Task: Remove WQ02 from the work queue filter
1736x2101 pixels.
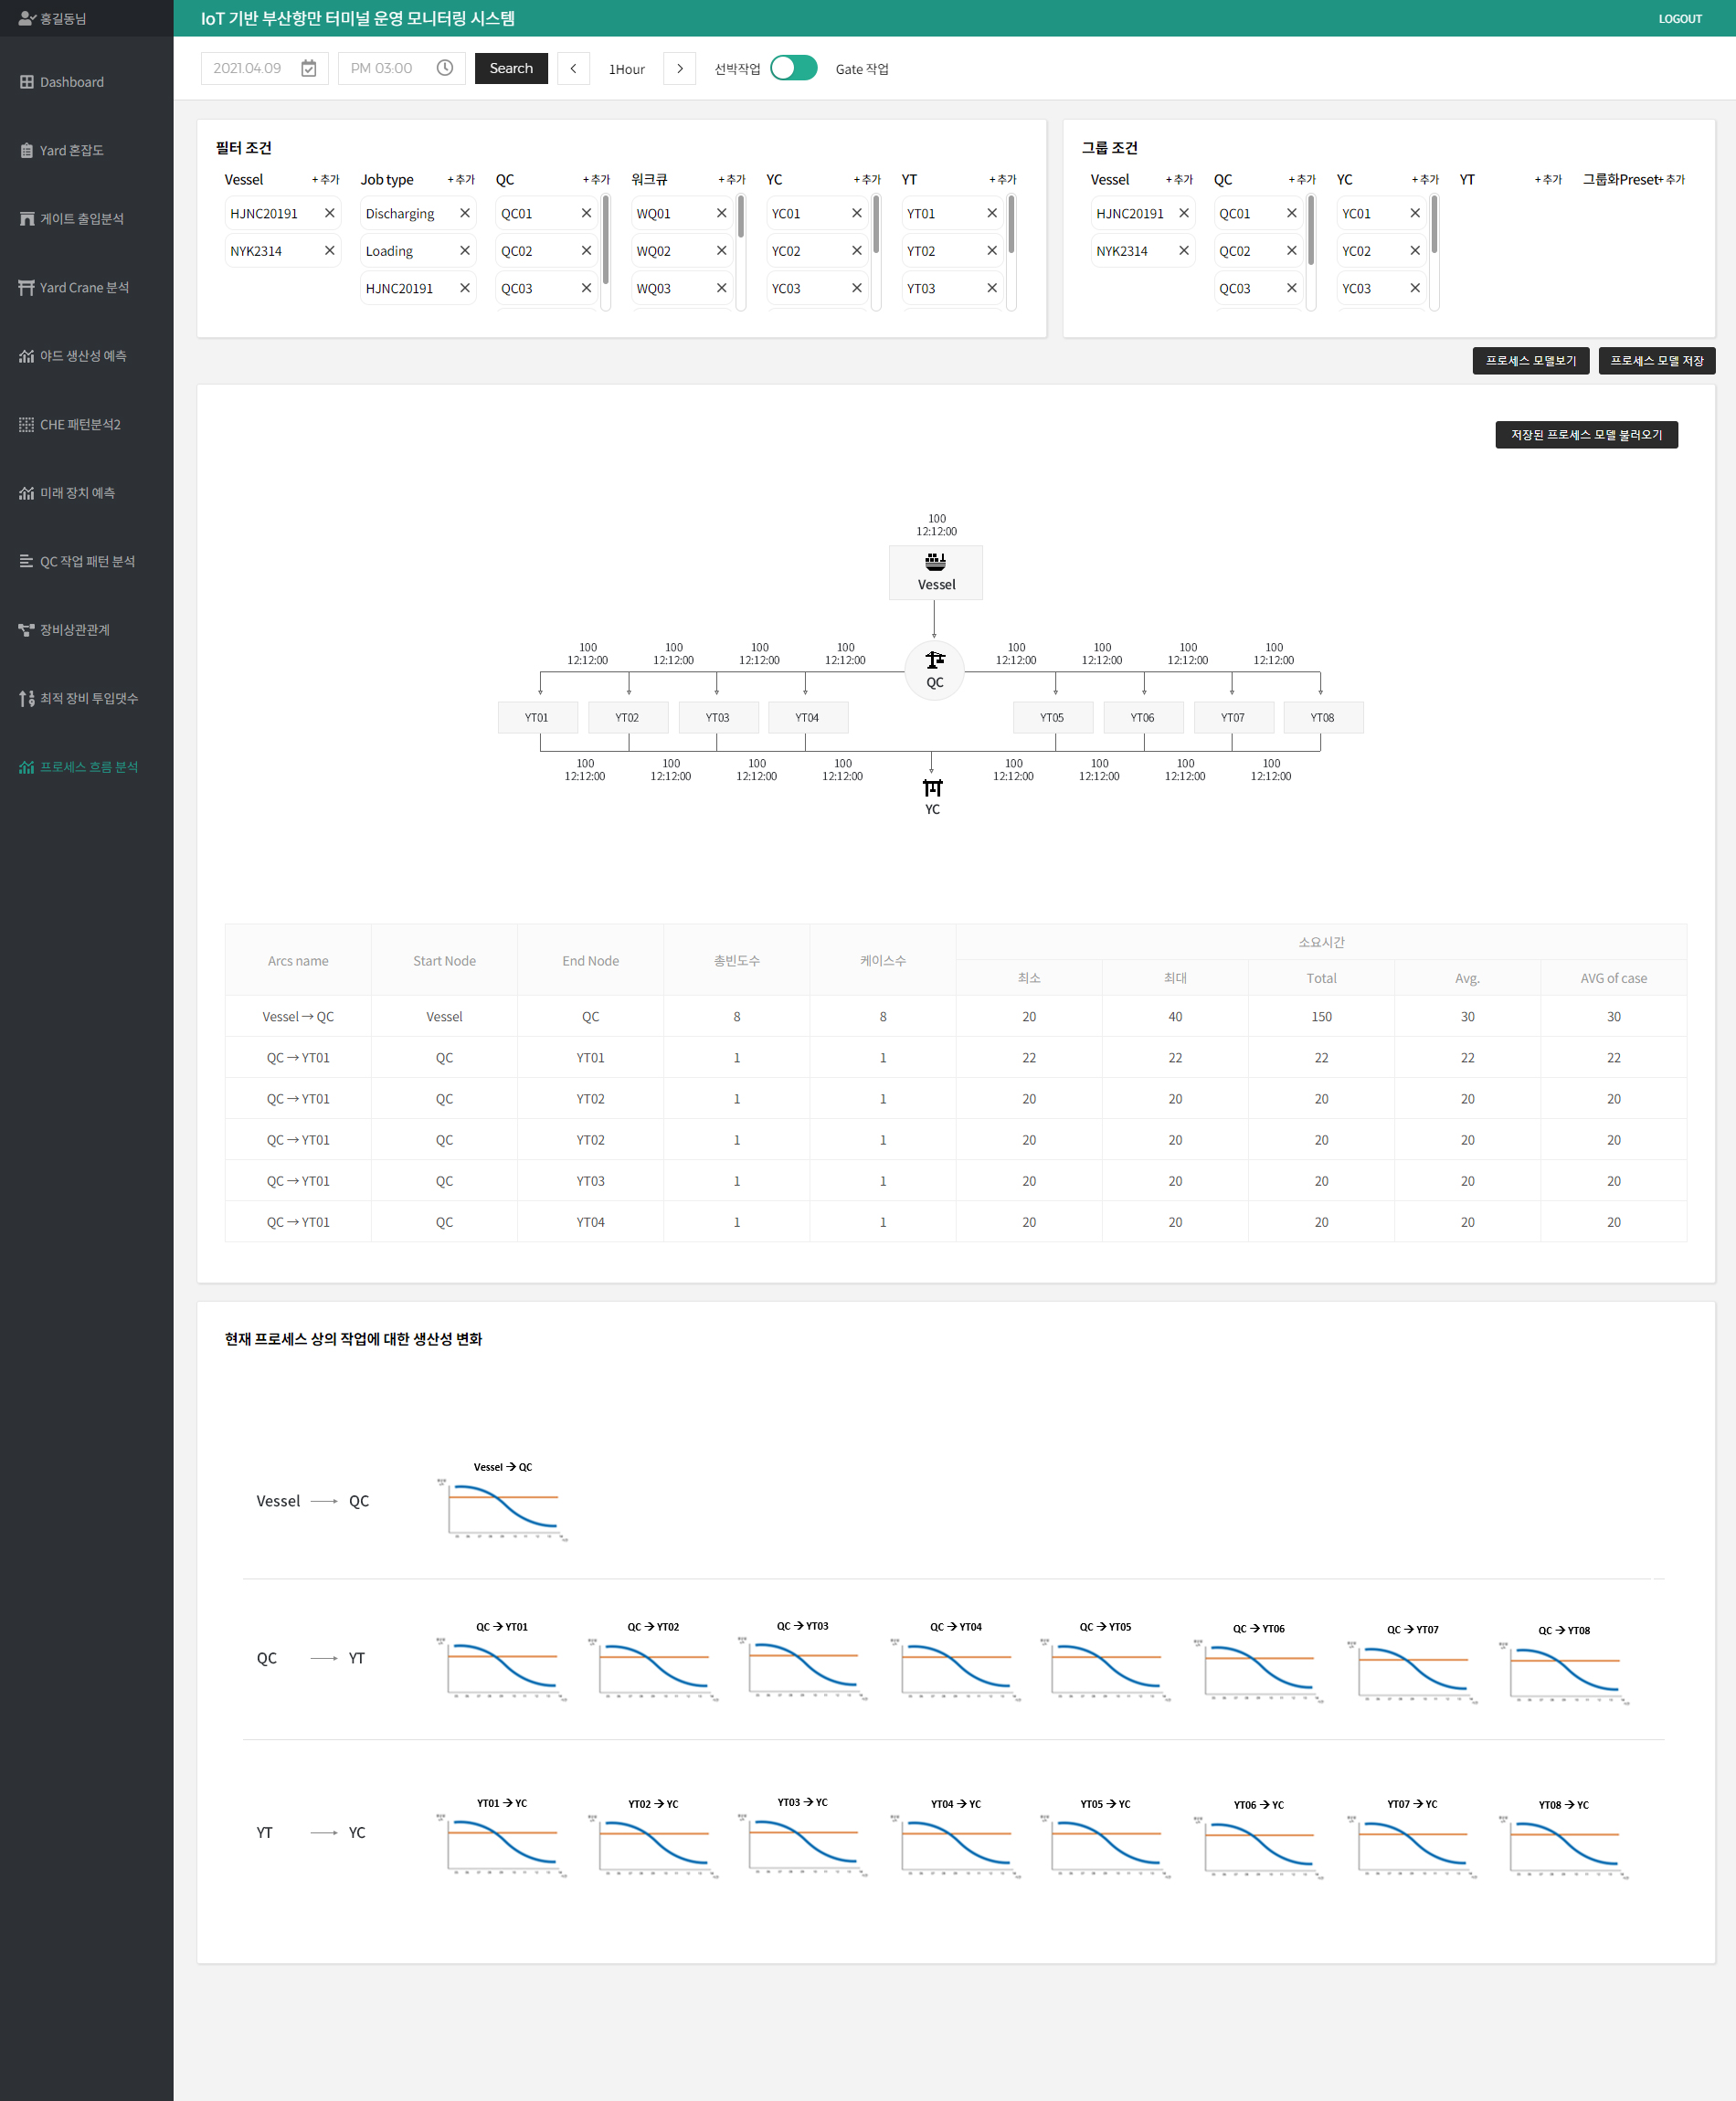Action: (721, 251)
